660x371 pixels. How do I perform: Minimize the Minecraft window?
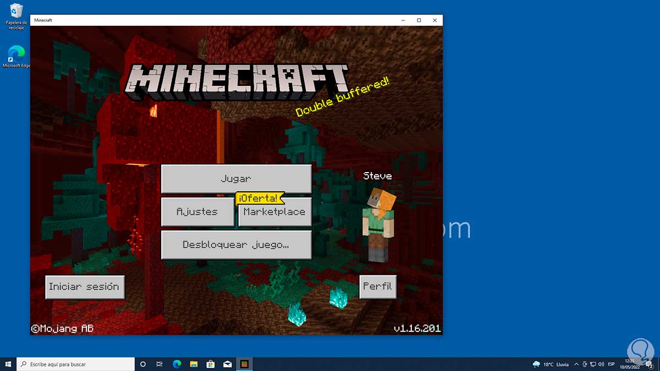[404, 20]
